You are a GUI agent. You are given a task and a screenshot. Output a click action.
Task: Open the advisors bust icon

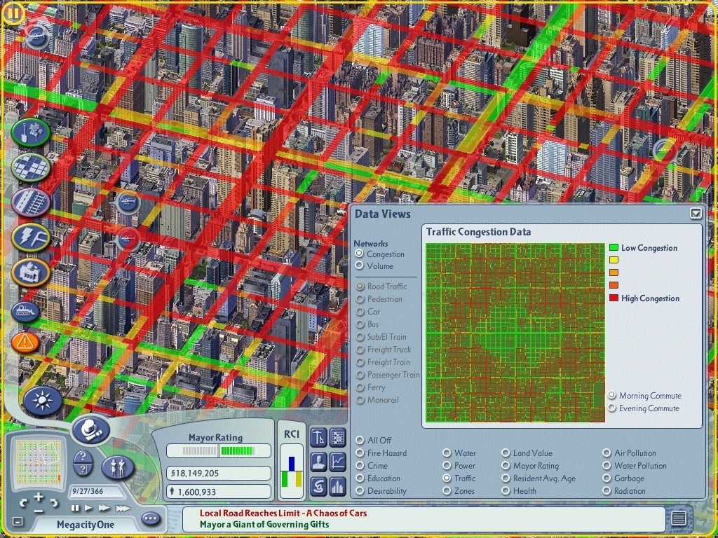pos(319,462)
